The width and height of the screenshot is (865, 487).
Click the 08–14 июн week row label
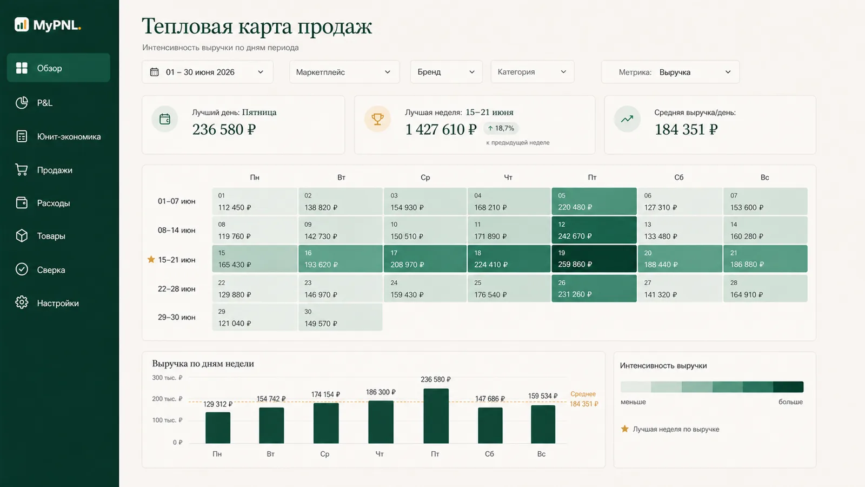pos(177,230)
